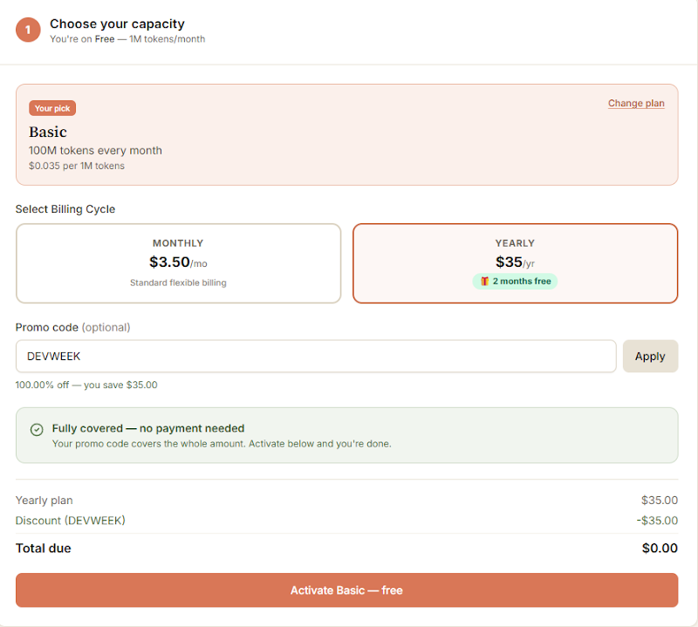698x627 pixels.
Task: Click the 100M tokens every month text
Action: (x=95, y=150)
